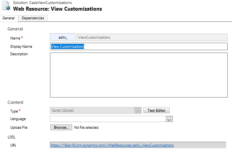This screenshot has height=156, width=232.
Task: Click the Name field label
Action: click(15, 38)
